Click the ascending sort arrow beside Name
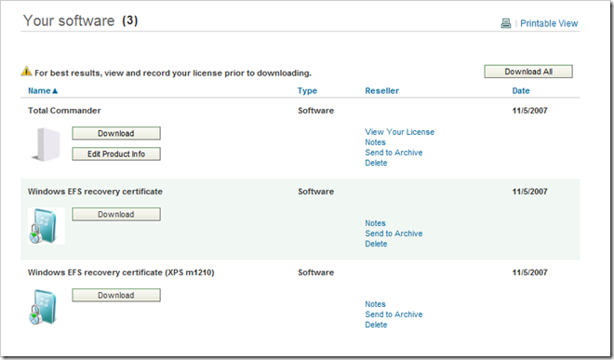Viewport: 614px width, 360px height. (55, 91)
